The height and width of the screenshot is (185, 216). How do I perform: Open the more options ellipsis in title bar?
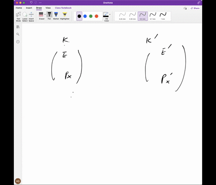pyautogui.click(x=40, y=3)
